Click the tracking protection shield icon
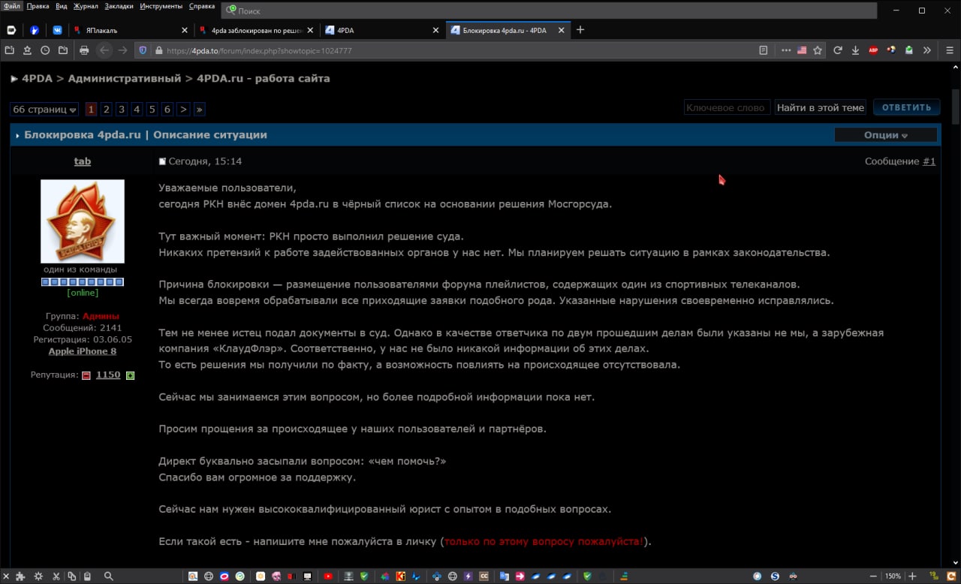The image size is (961, 584). click(143, 50)
